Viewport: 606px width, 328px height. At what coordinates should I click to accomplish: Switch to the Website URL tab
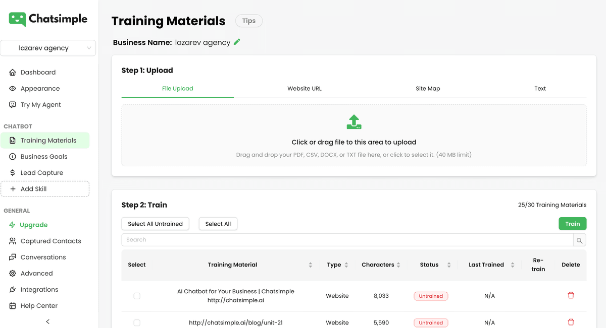304,88
